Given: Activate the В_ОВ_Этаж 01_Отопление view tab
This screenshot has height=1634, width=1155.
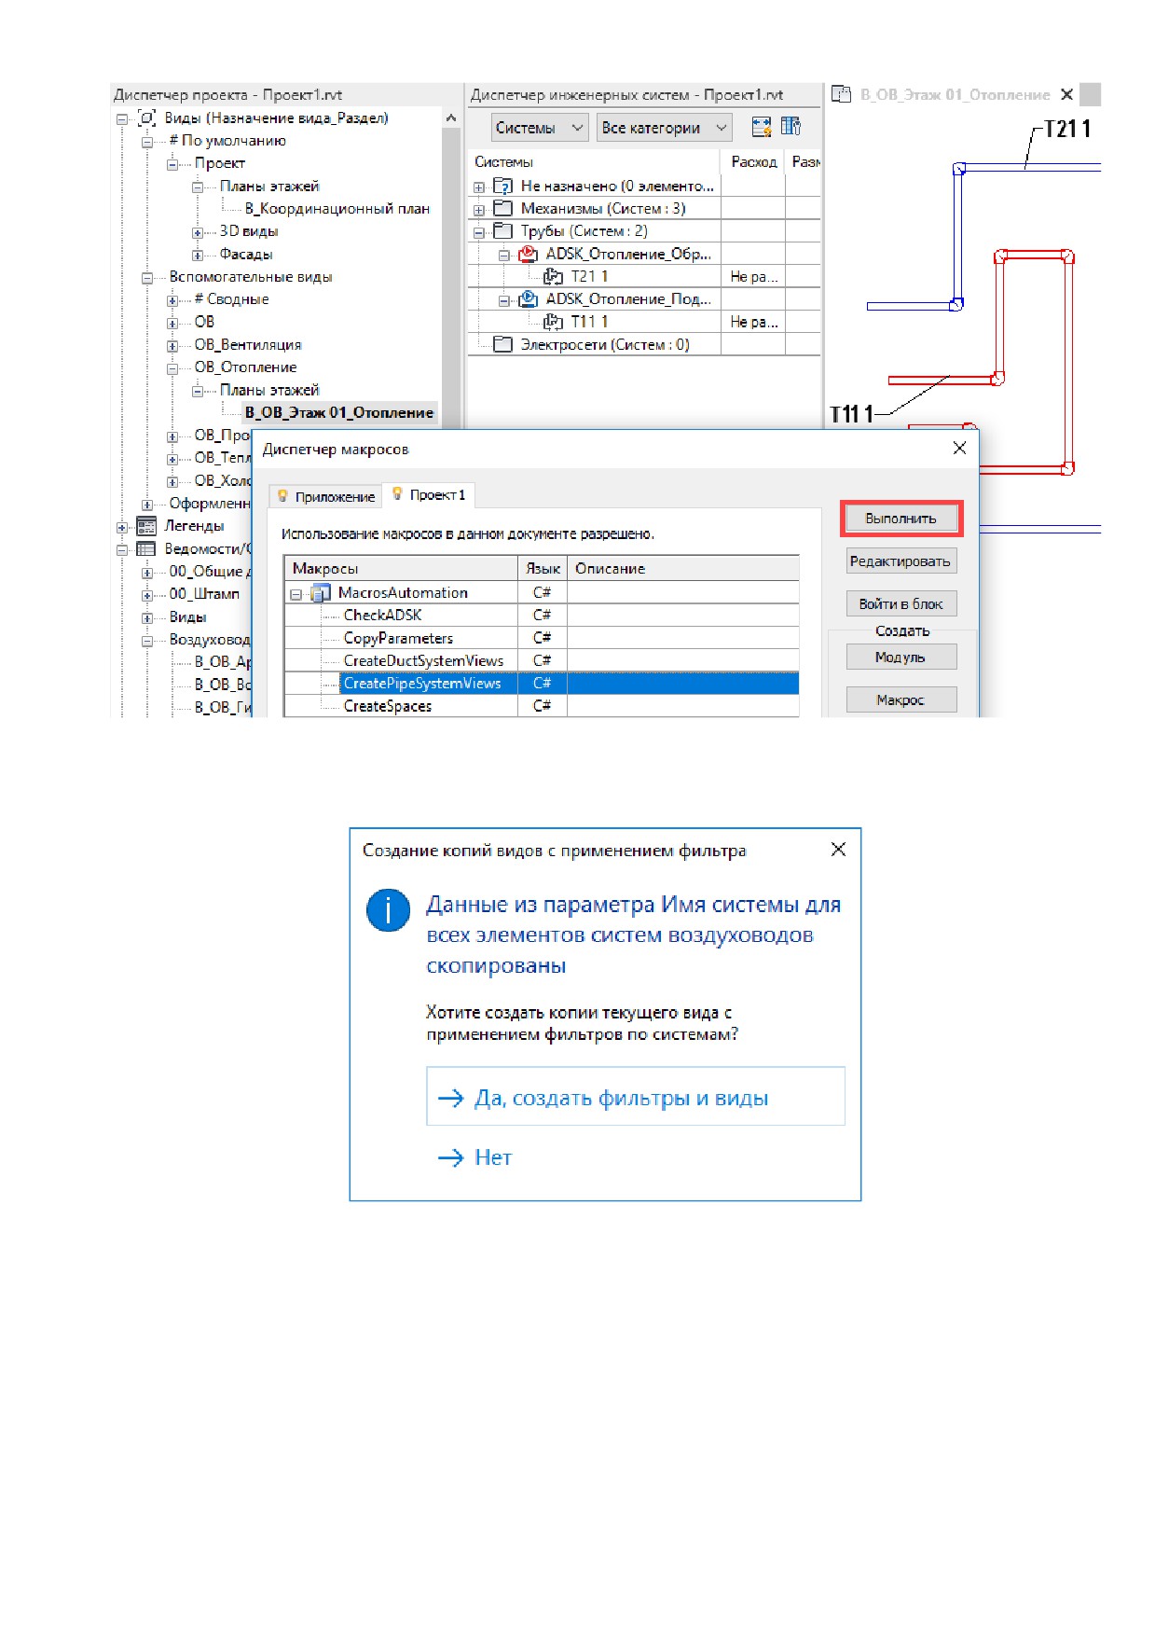Looking at the screenshot, I should 955,94.
